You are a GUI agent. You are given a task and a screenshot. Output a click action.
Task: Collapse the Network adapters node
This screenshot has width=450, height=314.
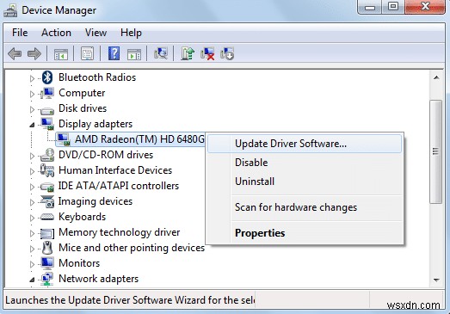click(32, 280)
